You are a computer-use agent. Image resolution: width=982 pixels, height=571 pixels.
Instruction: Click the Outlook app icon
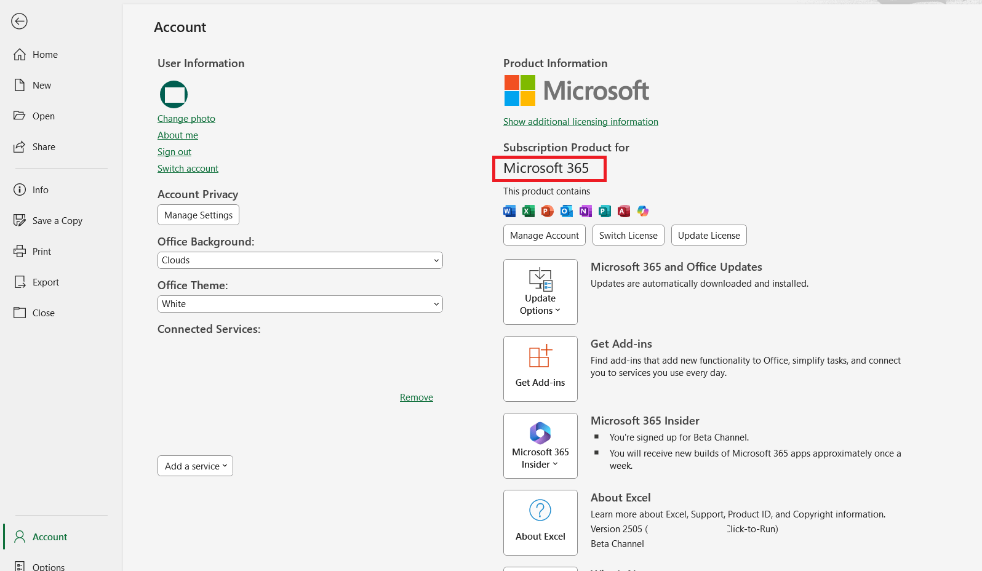click(x=567, y=211)
